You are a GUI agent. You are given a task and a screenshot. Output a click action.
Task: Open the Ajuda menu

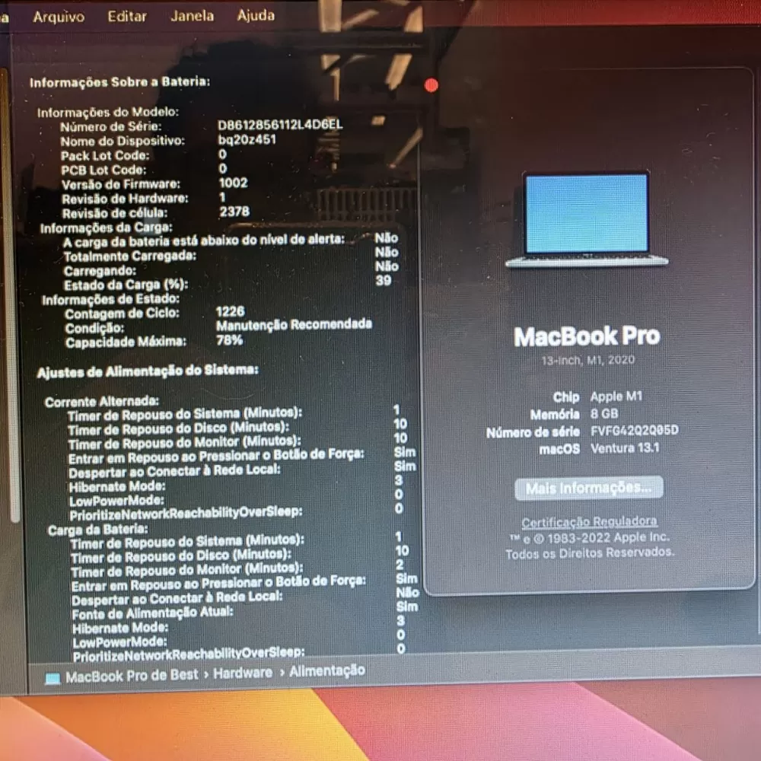point(256,15)
